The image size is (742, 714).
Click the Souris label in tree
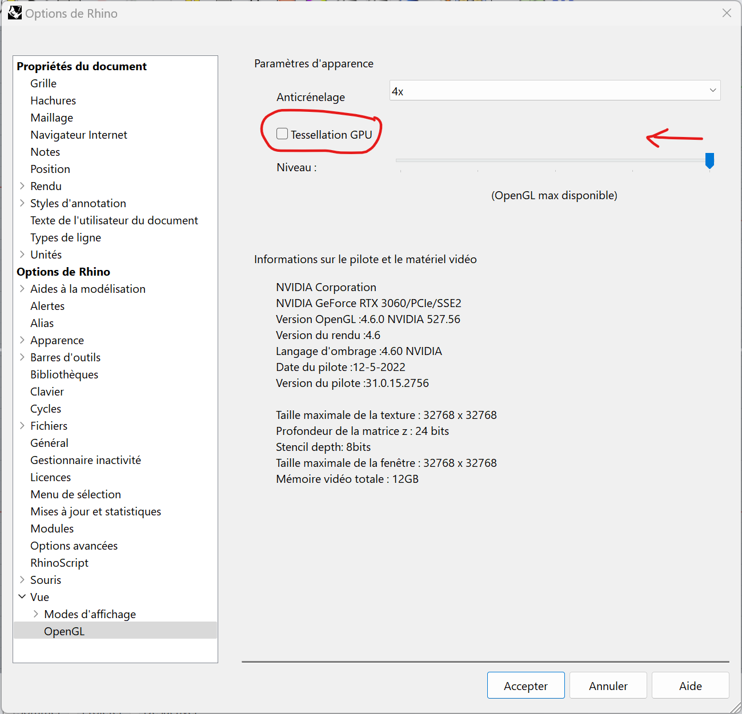(x=46, y=580)
